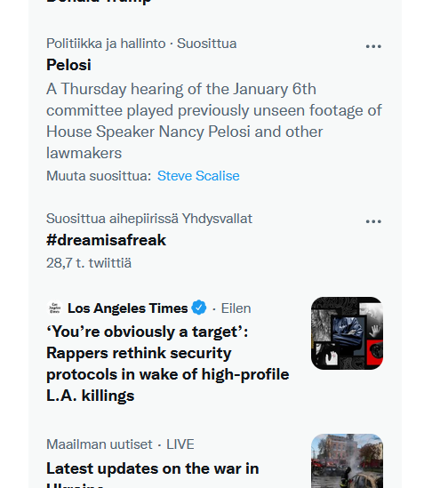View the L.A. killings article thumbnail
Screen dimensions: 424x488
tap(347, 333)
